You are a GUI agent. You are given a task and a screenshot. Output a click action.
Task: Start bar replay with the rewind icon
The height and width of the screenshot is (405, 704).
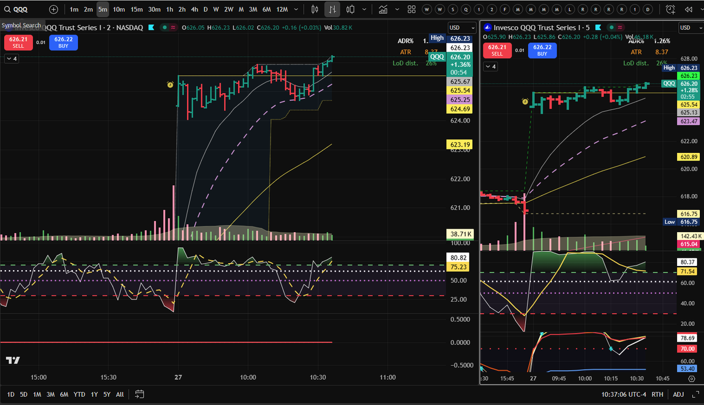(688, 9)
